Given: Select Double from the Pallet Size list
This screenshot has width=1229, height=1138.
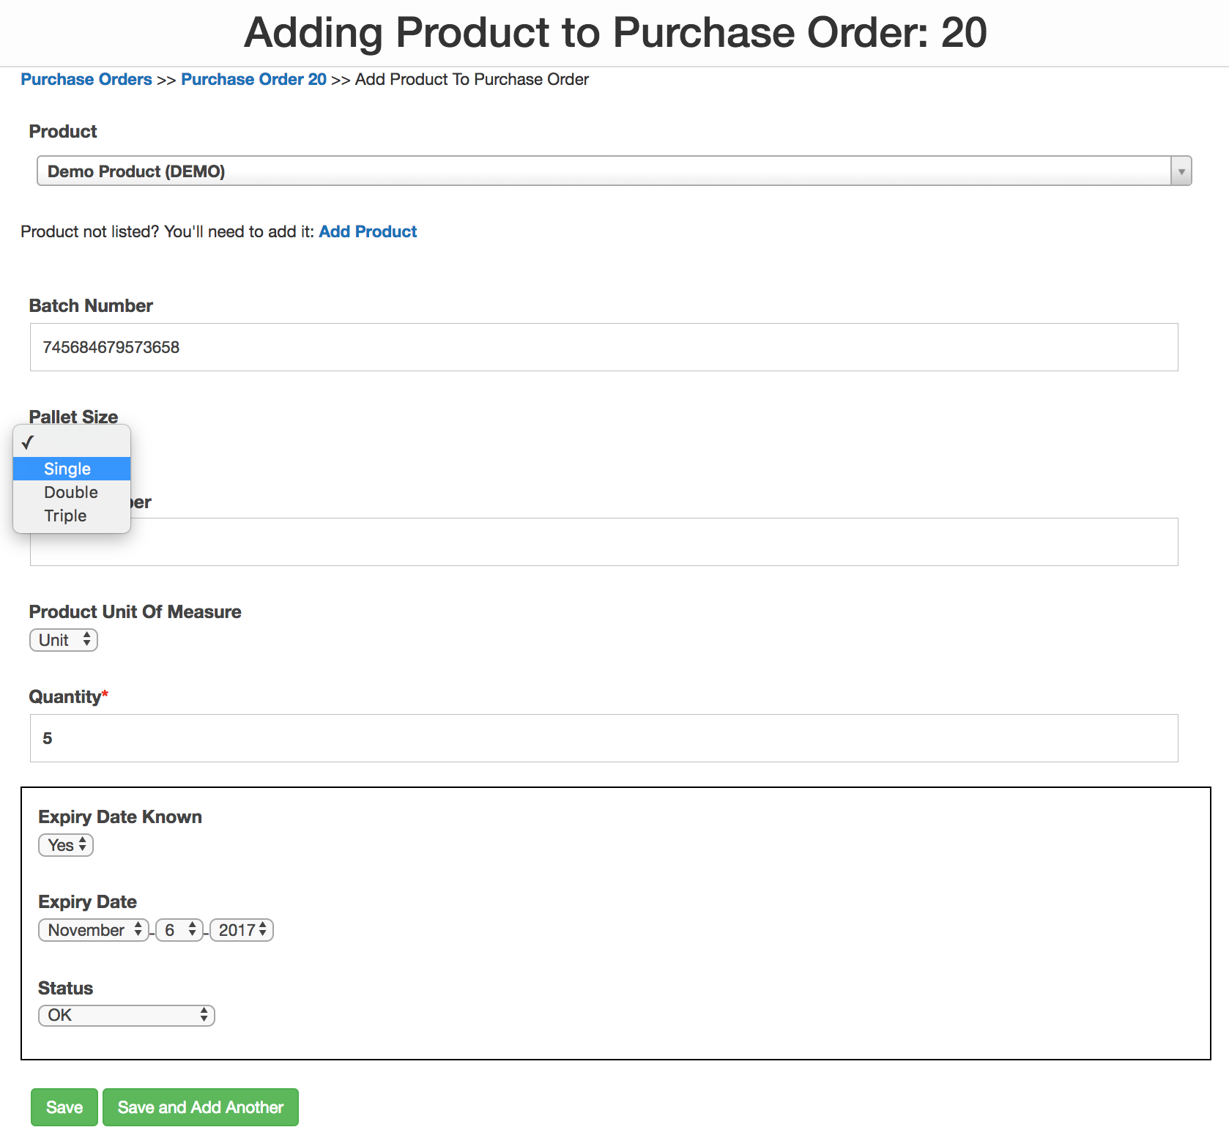Looking at the screenshot, I should pos(70,492).
